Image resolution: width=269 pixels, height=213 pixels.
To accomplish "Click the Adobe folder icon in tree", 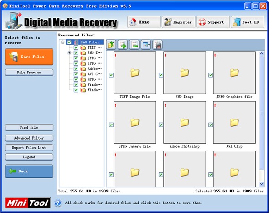I will coord(83,69).
